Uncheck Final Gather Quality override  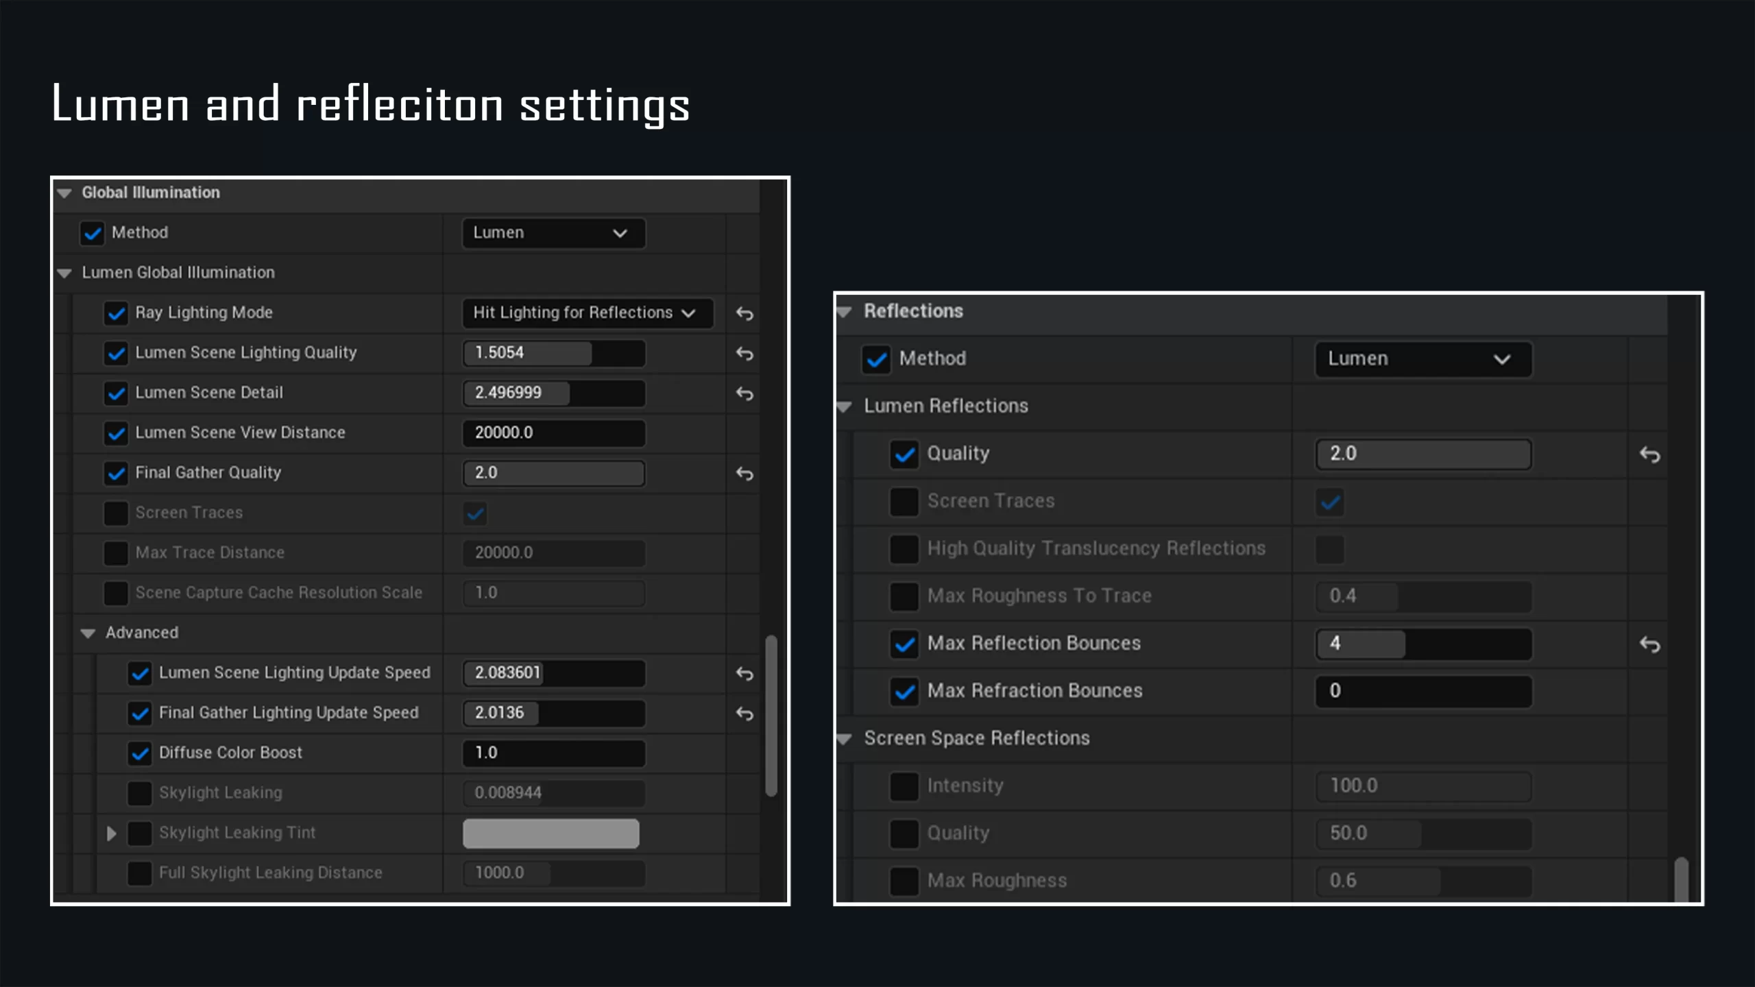[116, 474]
